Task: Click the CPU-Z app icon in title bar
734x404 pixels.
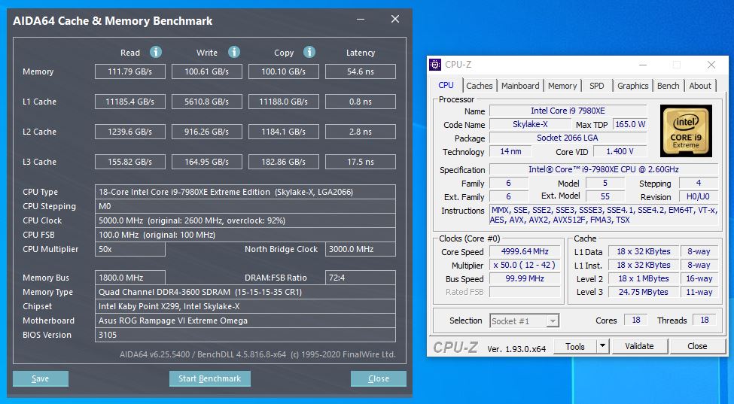Action: pyautogui.click(x=435, y=65)
